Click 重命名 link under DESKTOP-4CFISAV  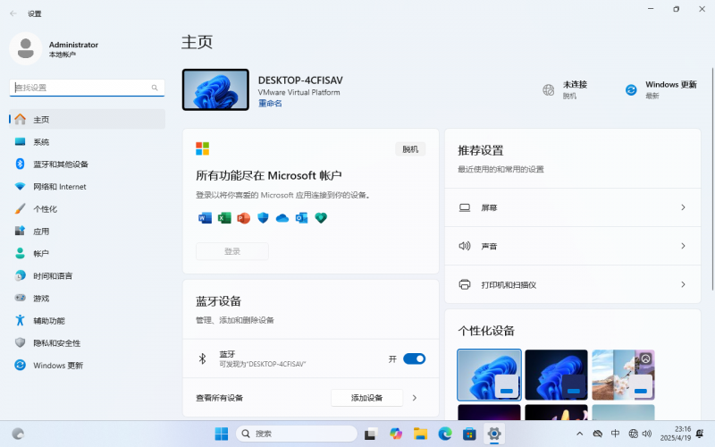tap(270, 104)
